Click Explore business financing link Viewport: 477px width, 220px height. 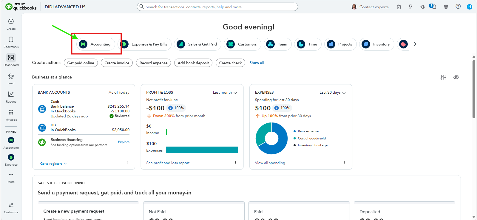124,142
